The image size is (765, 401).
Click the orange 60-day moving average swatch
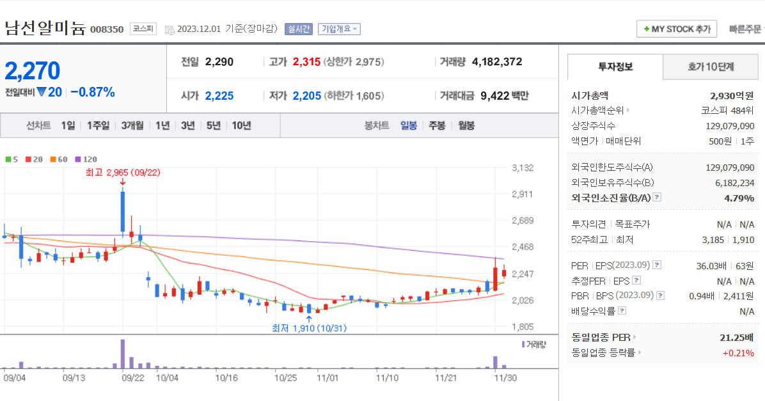(x=53, y=159)
